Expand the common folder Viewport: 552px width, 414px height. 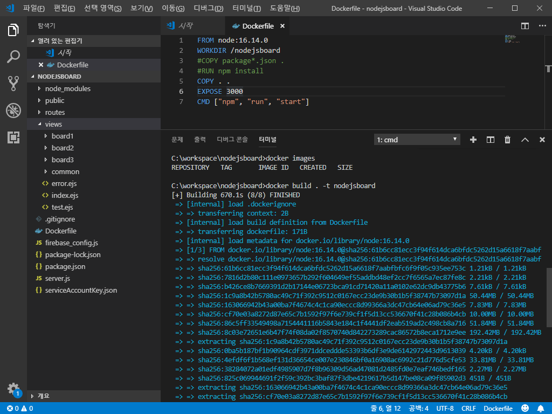point(94,172)
